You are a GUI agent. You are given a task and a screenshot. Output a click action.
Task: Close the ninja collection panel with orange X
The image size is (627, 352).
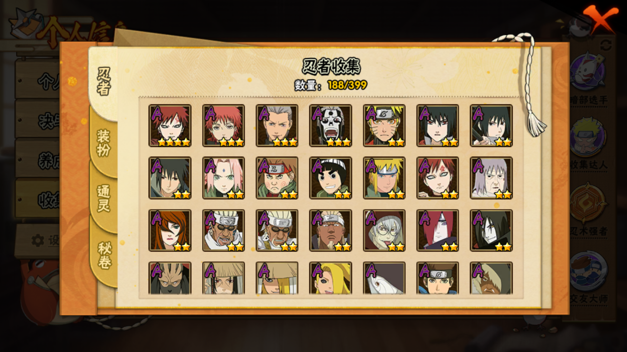(x=600, y=20)
